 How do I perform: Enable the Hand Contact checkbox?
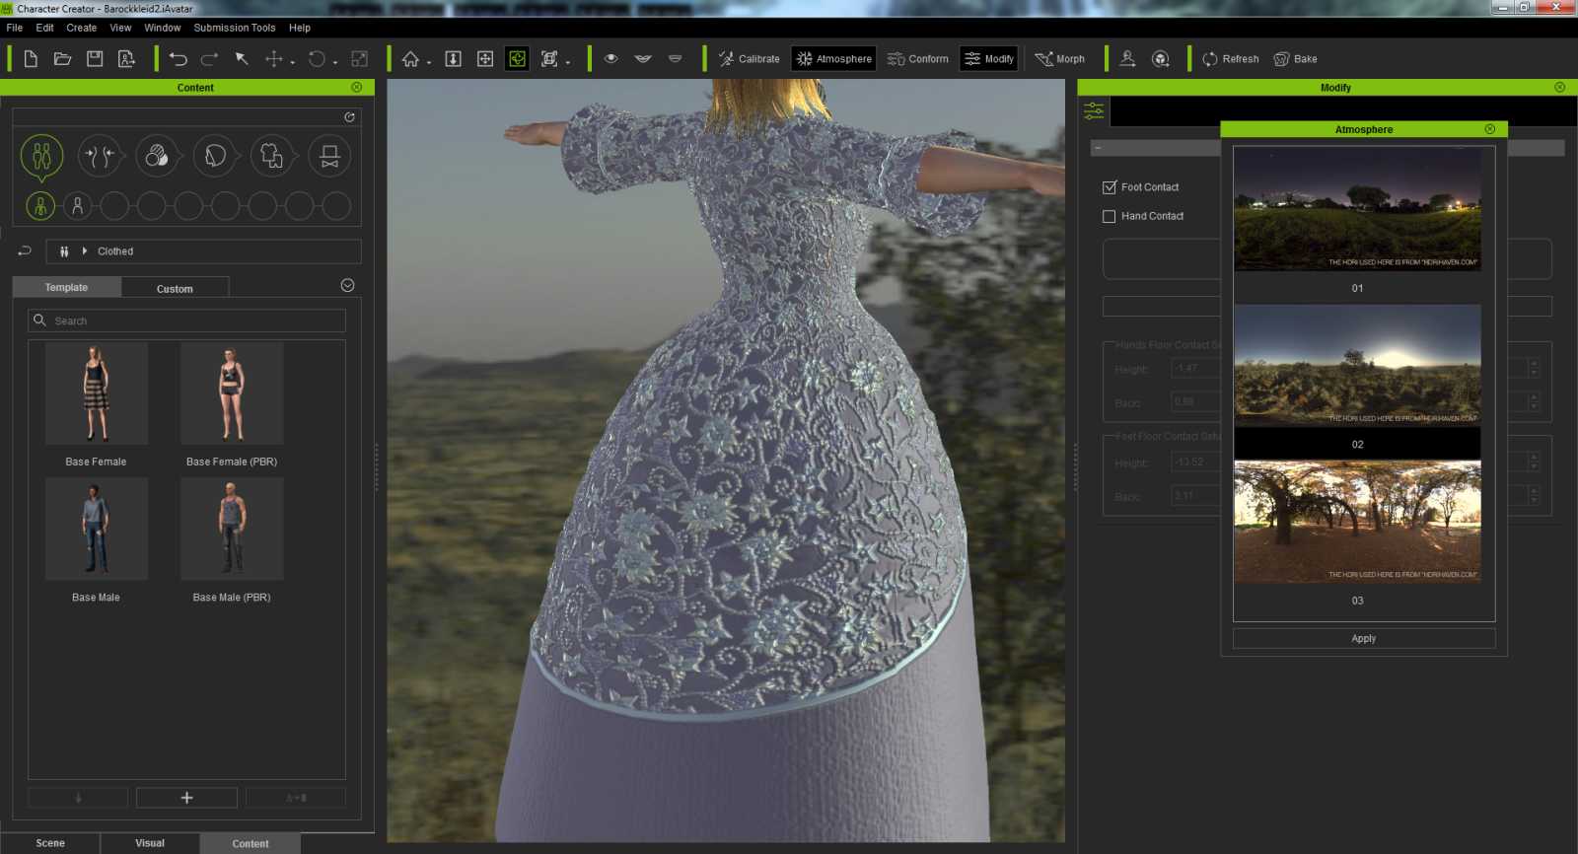[x=1110, y=216]
